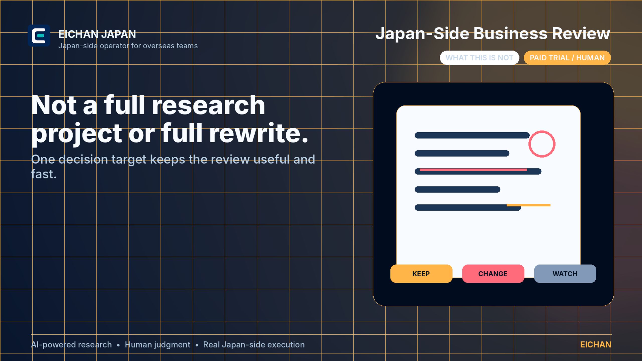
Task: Click the WHAT THIS IS NOT pill
Action: click(479, 58)
